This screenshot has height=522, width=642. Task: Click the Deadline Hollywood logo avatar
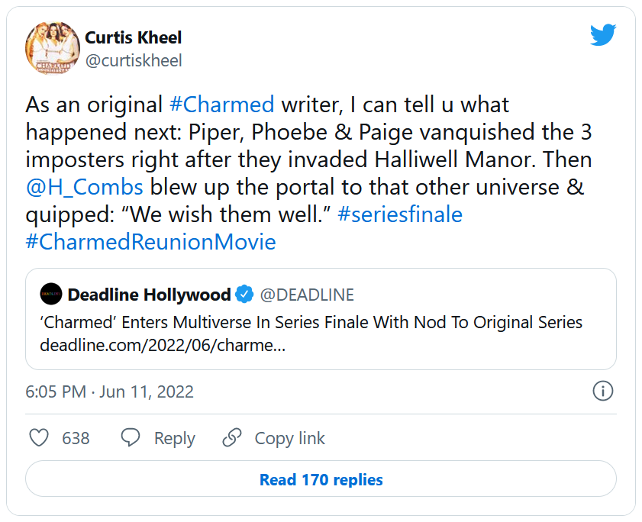[x=51, y=295]
